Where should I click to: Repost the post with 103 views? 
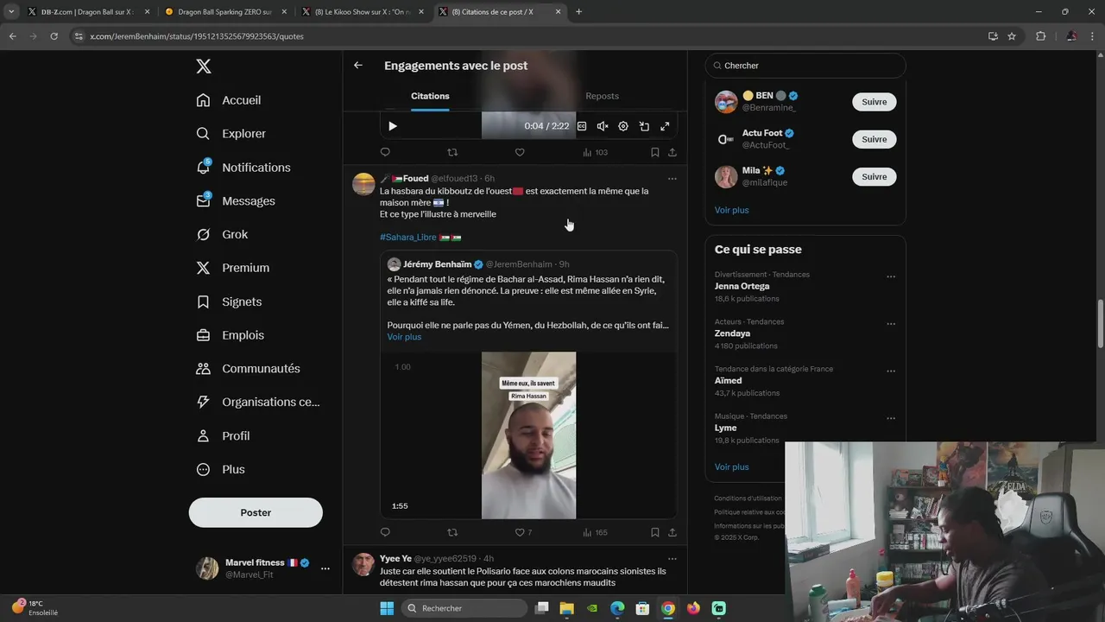tap(452, 152)
